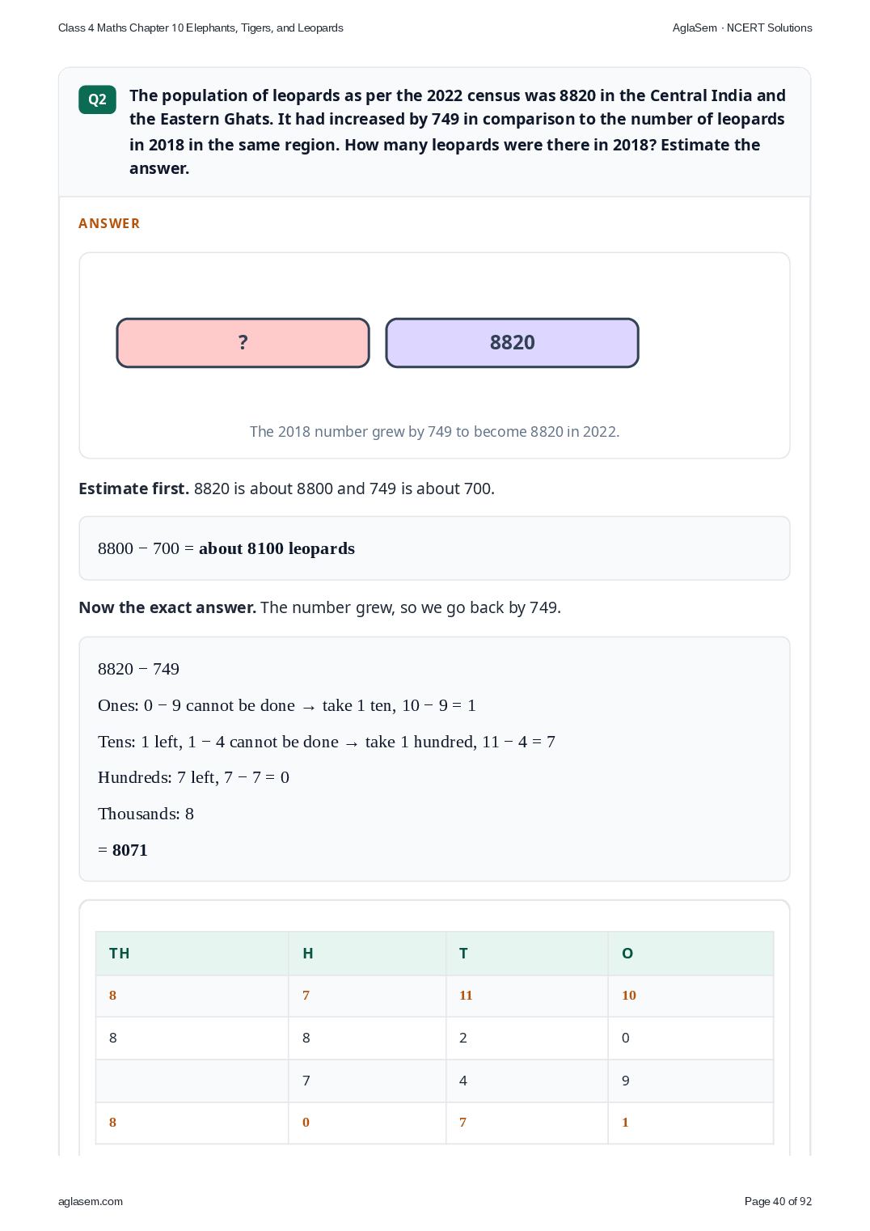This screenshot has height=1231, width=870.
Task: Click the Page 40 of 92 indicator
Action: click(778, 1201)
